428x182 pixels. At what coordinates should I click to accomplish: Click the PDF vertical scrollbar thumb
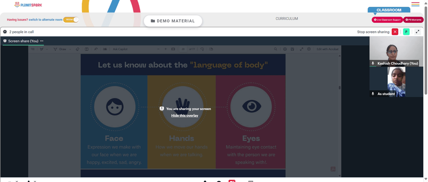pos(340,88)
